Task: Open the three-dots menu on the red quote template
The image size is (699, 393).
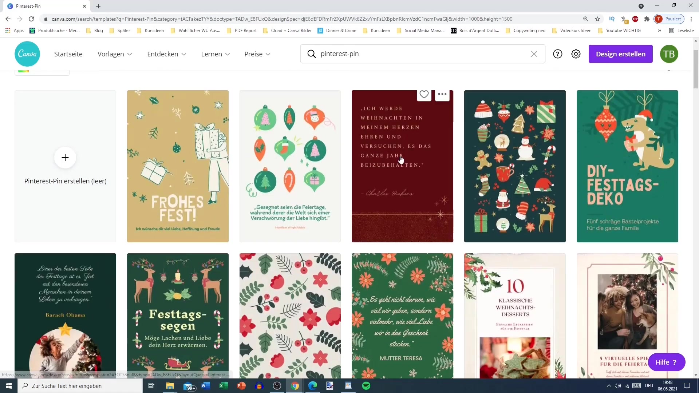Action: [x=442, y=94]
